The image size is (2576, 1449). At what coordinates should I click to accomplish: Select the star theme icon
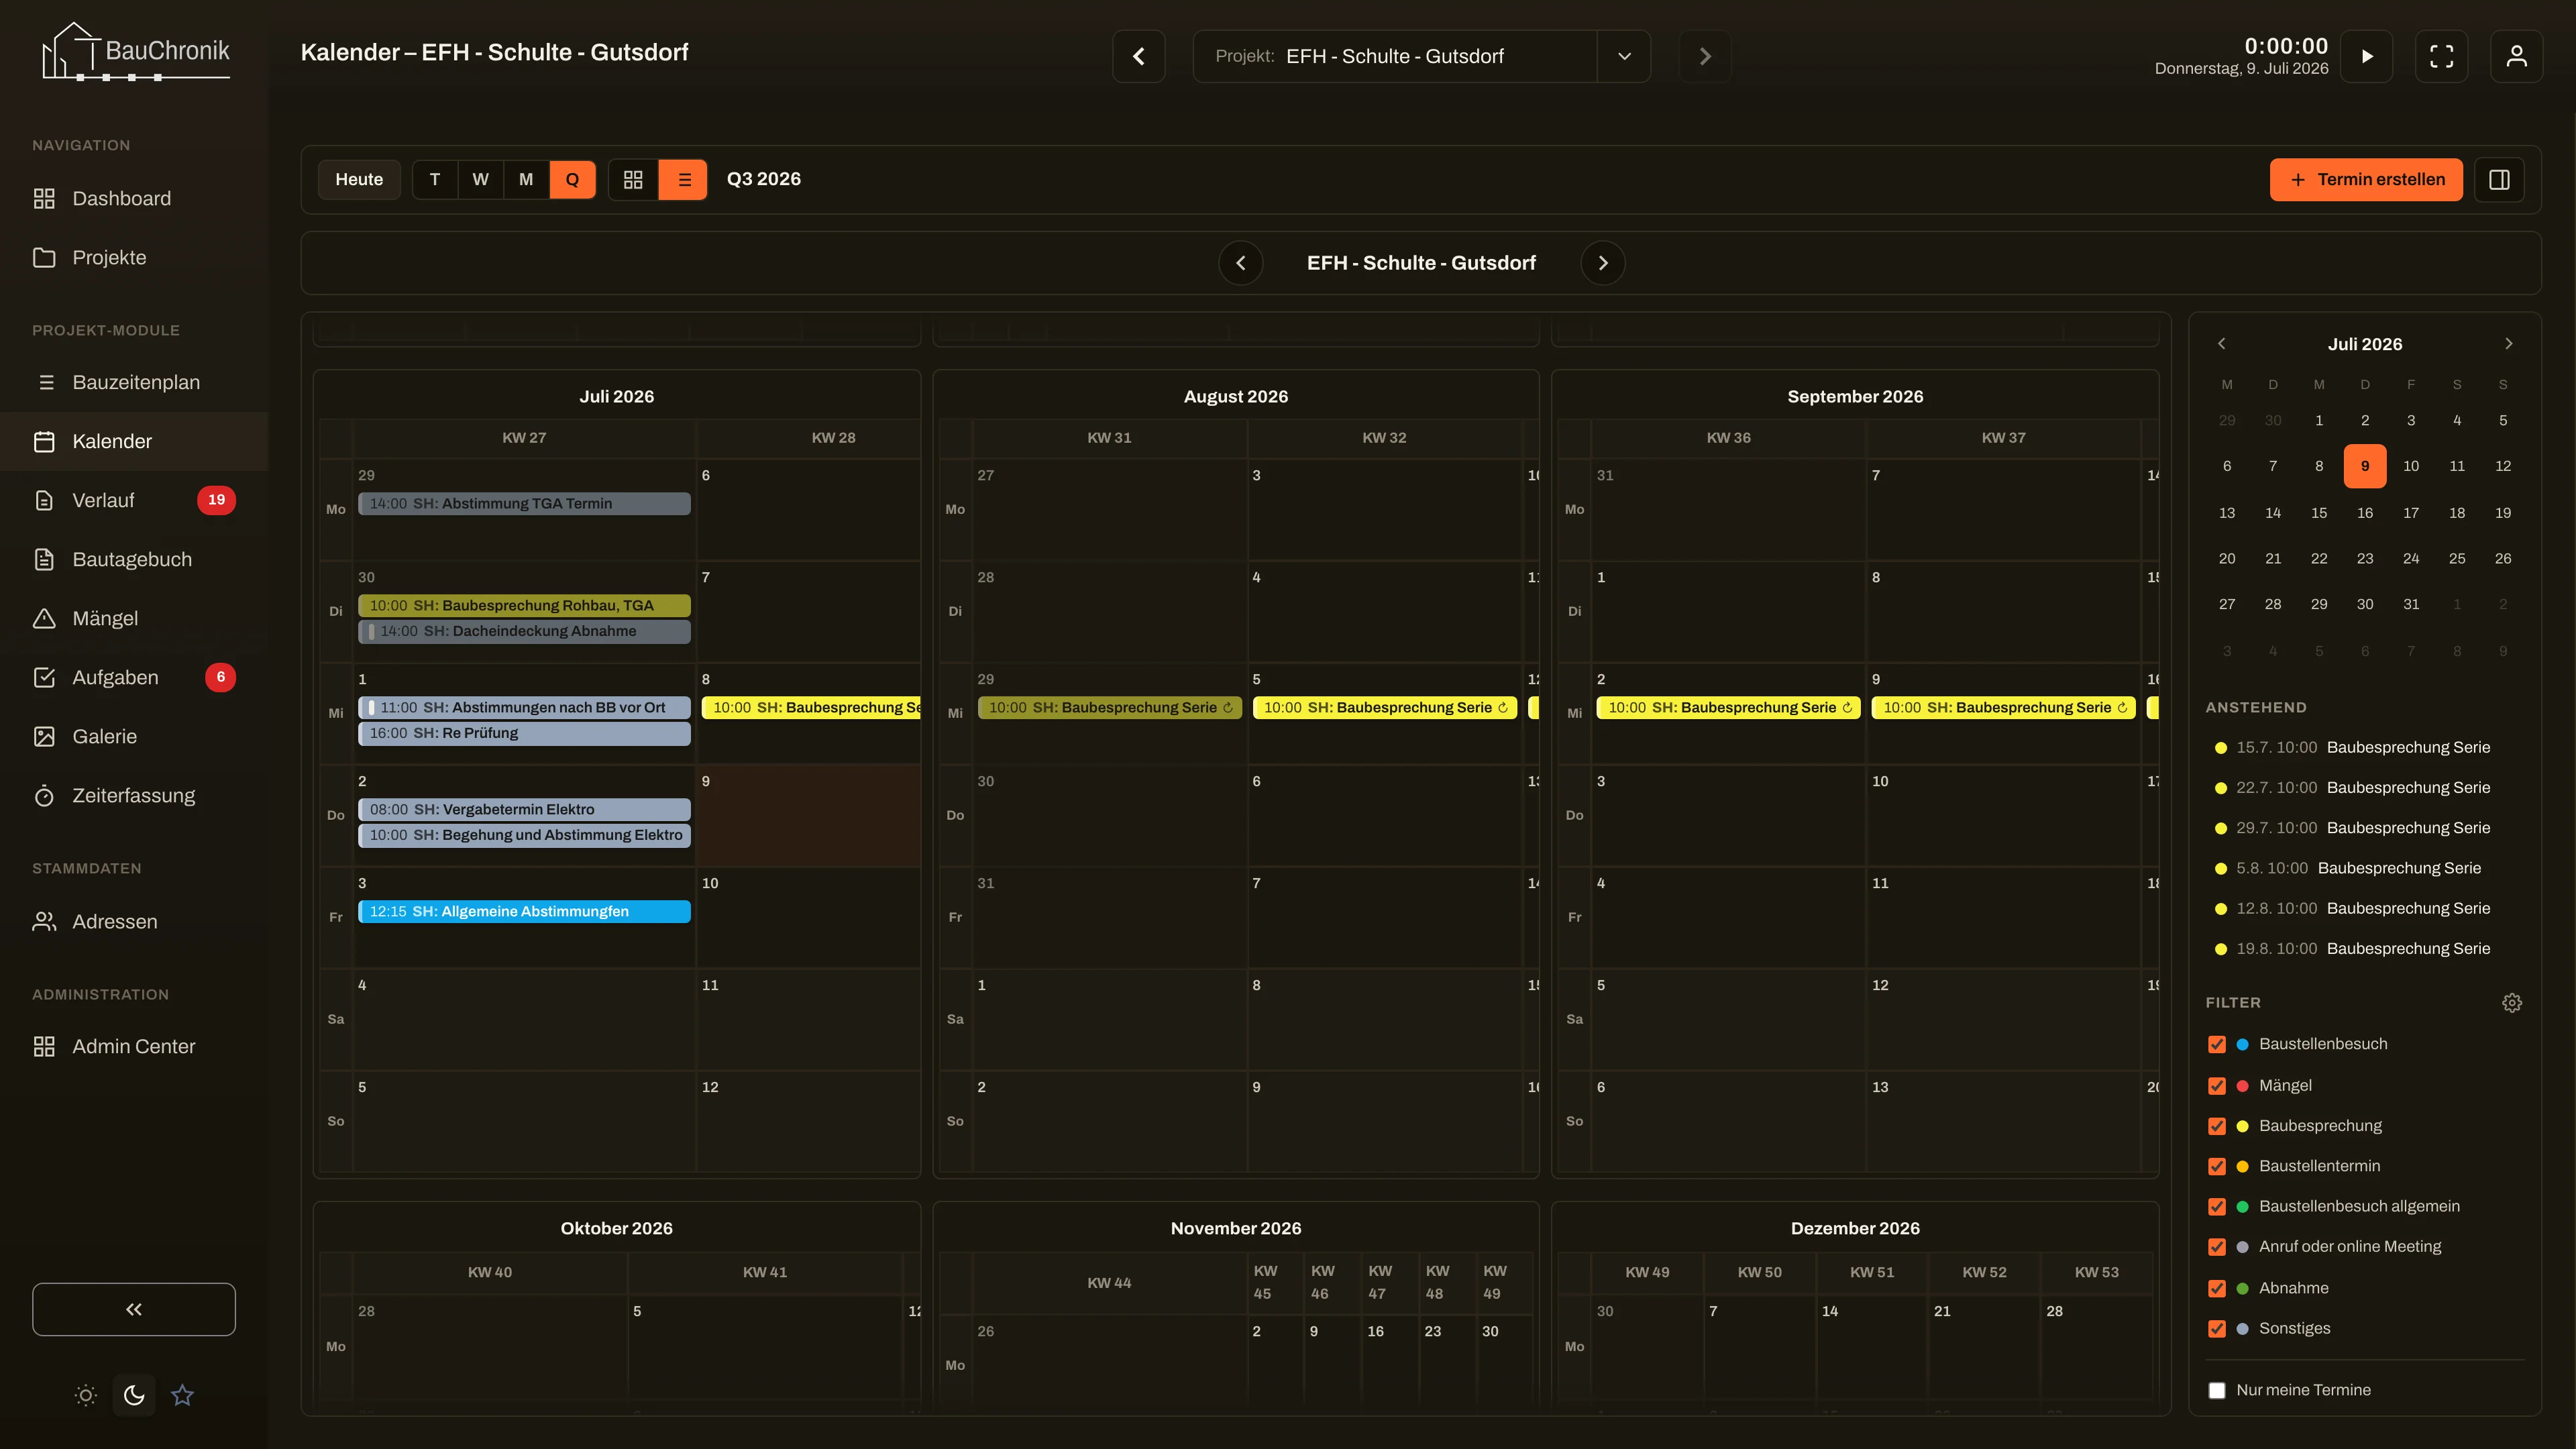tap(182, 1395)
